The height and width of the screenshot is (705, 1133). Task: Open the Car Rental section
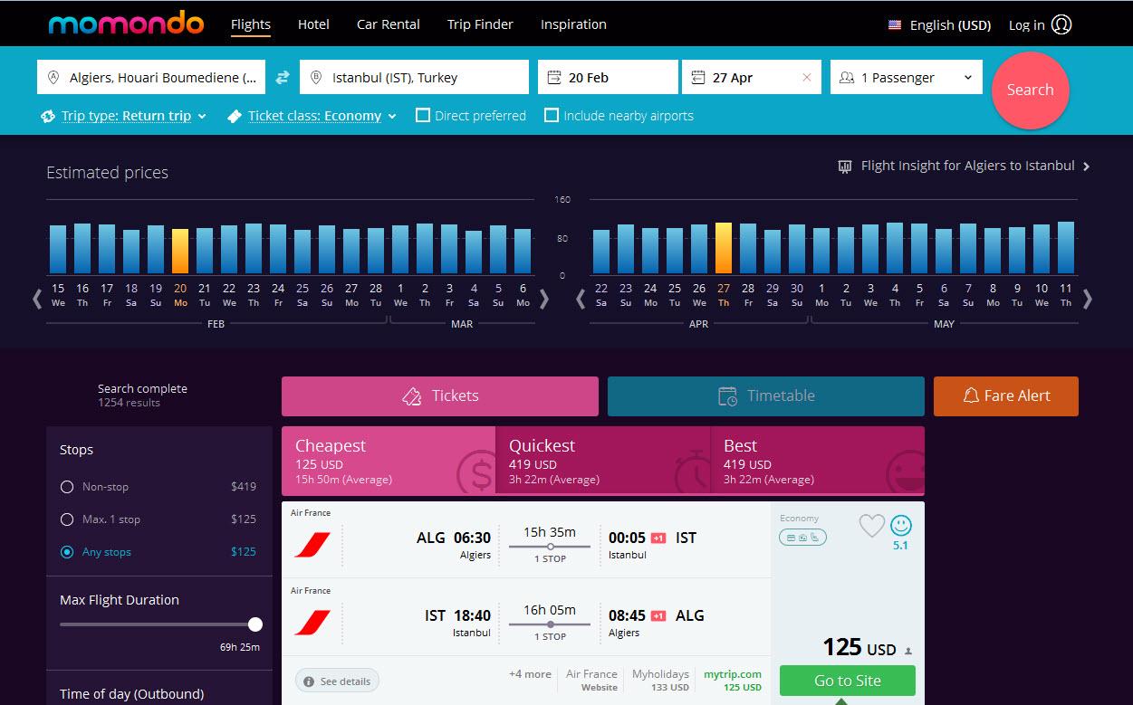tap(389, 24)
